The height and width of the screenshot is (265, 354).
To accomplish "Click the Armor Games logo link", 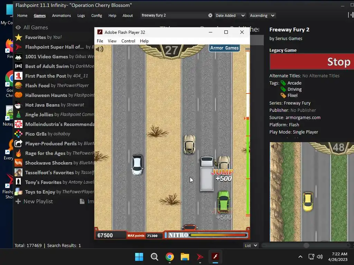I will pyautogui.click(x=224, y=48).
